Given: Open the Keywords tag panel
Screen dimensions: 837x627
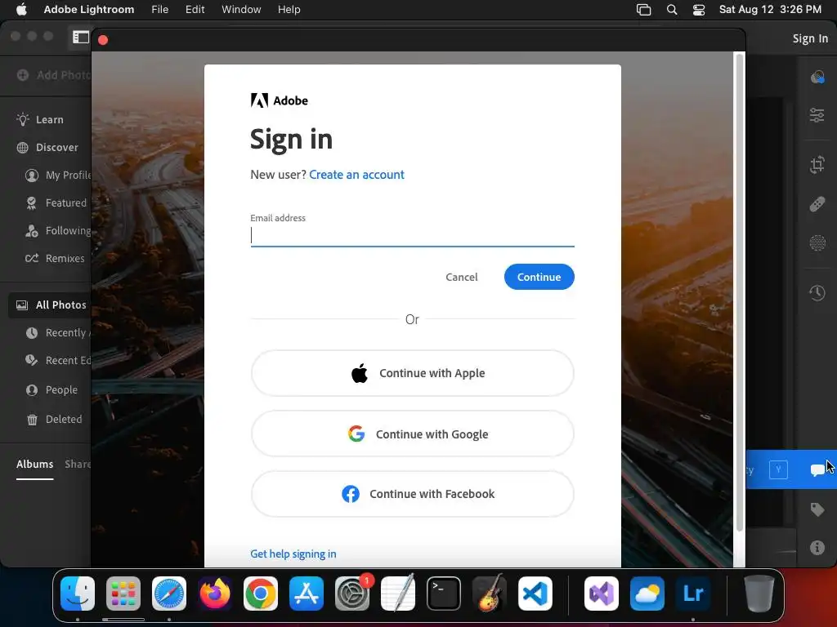Looking at the screenshot, I should 817,509.
